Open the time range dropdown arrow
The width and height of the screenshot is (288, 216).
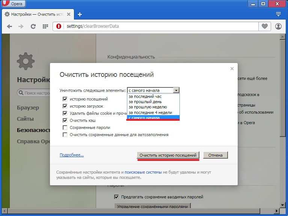tap(176, 90)
